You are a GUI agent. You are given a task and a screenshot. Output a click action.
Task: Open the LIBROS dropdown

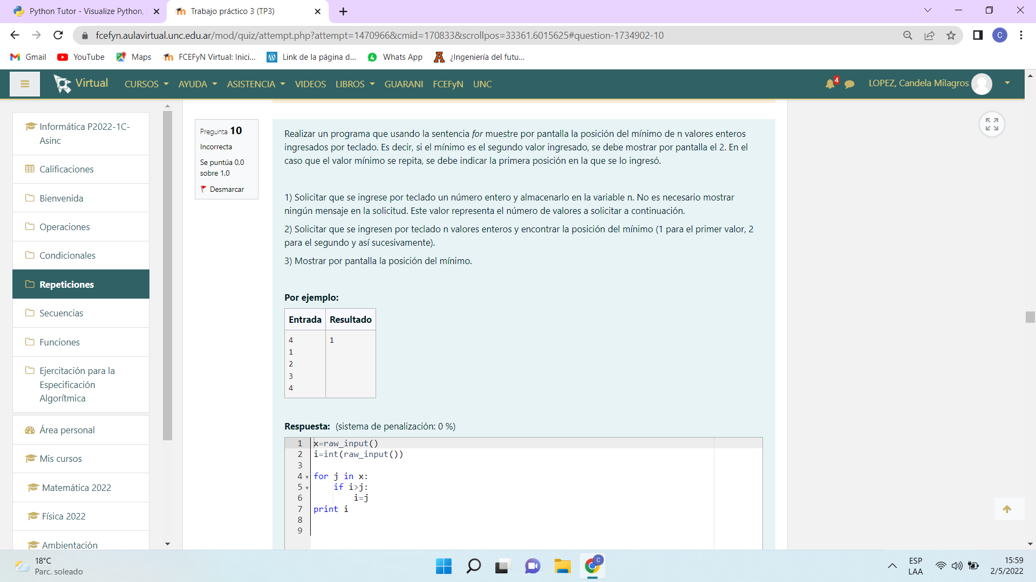pos(355,84)
